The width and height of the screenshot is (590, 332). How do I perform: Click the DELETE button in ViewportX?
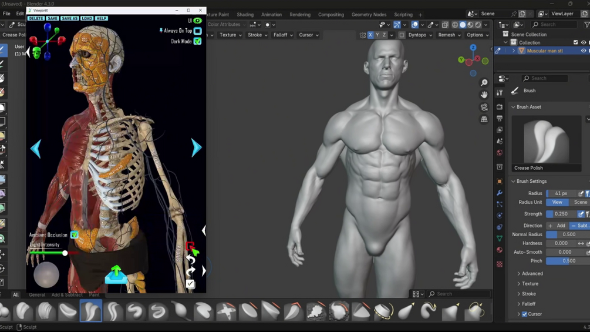36,18
